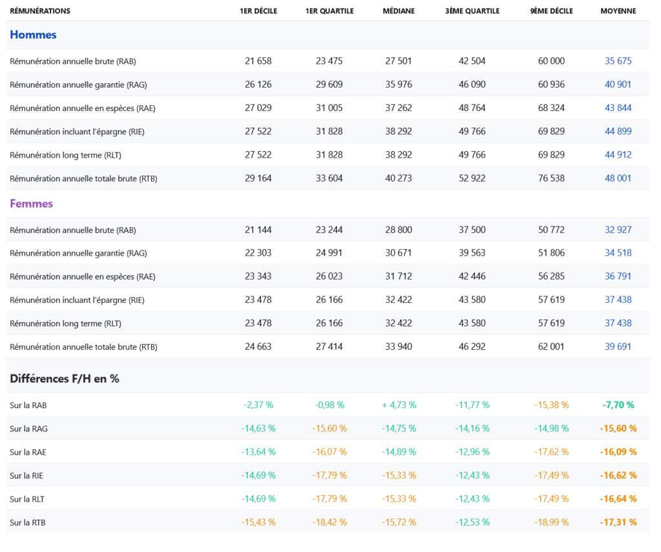661x552 pixels.
Task: Select Rémunération long terme (RLT) label under Hommes
Action: 65,155
